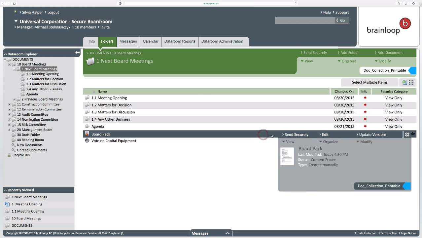Viewport: 422px width, 238px height.
Task: Open the Calendar tab
Action: pyautogui.click(x=150, y=41)
